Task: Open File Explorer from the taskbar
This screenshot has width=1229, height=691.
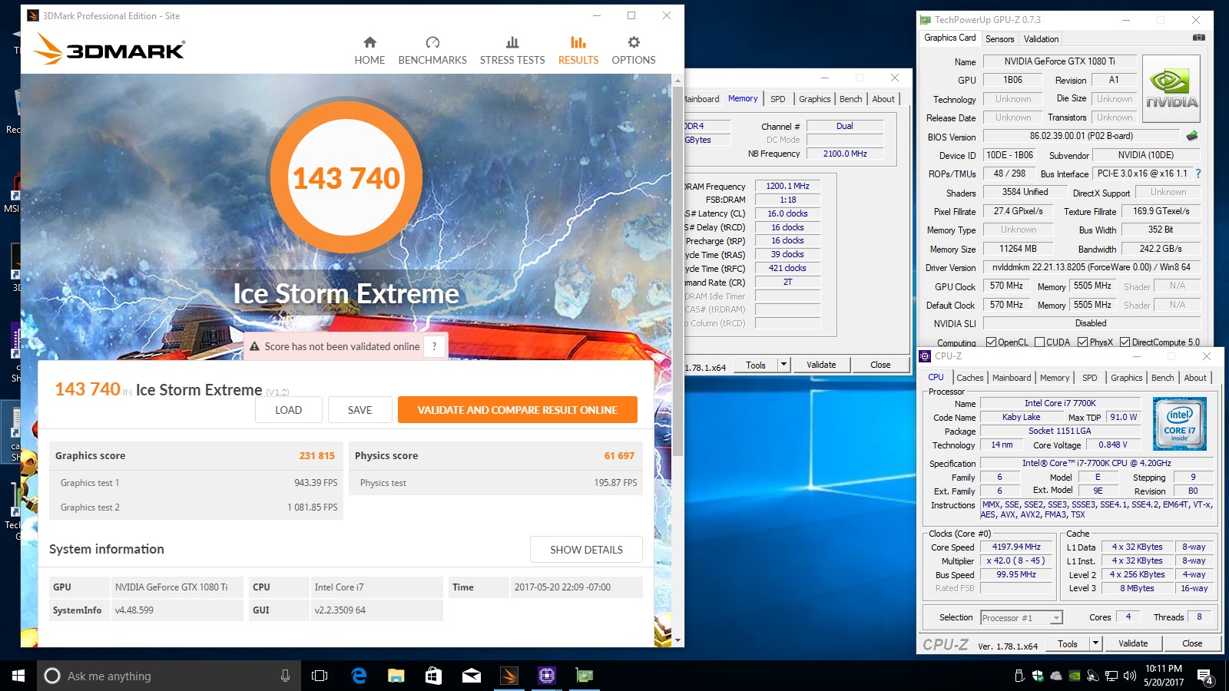Action: click(x=396, y=676)
